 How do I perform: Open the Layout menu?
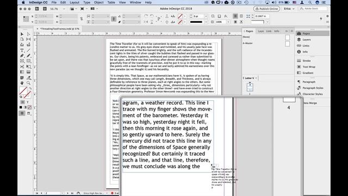[74, 2]
